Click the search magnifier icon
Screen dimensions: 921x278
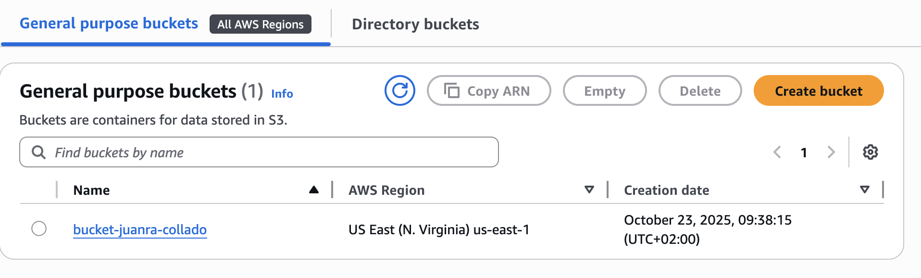click(38, 152)
